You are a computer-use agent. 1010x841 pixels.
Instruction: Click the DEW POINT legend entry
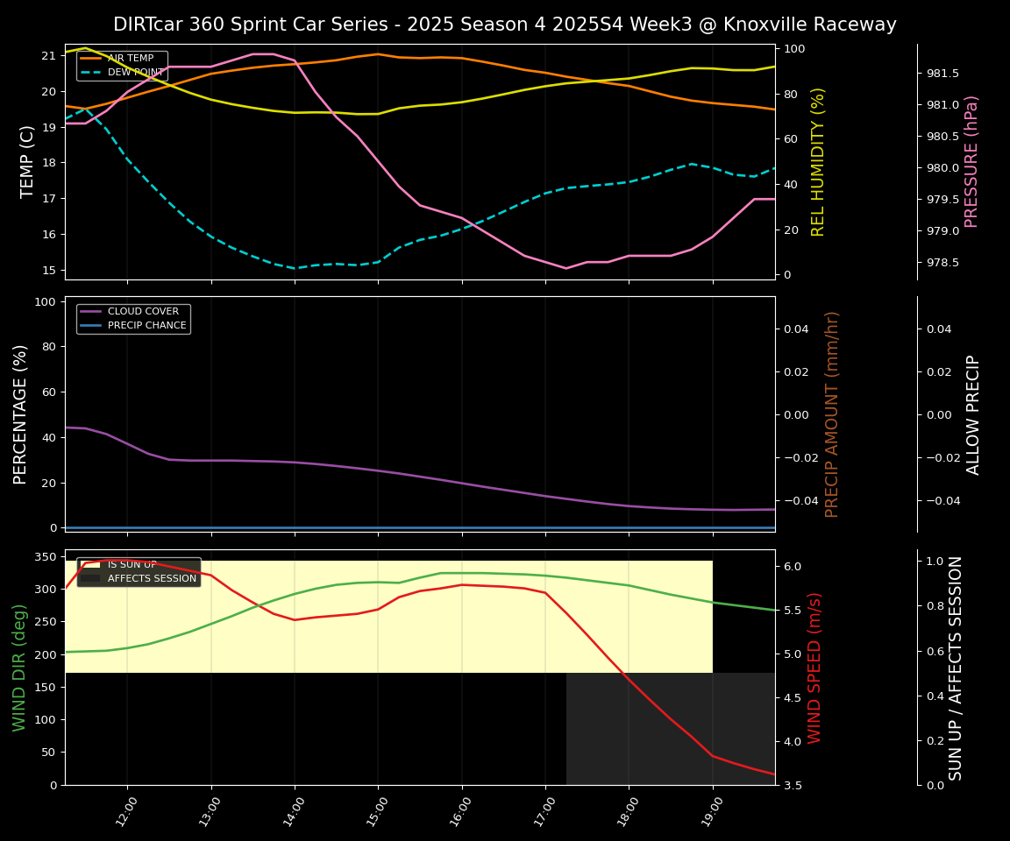[x=135, y=72]
